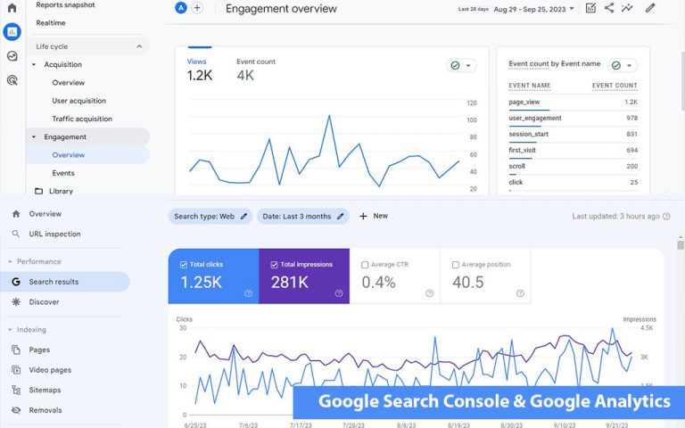Open the Advertising icon in left rail
Viewport: 685px width, 428px height.
[12, 80]
